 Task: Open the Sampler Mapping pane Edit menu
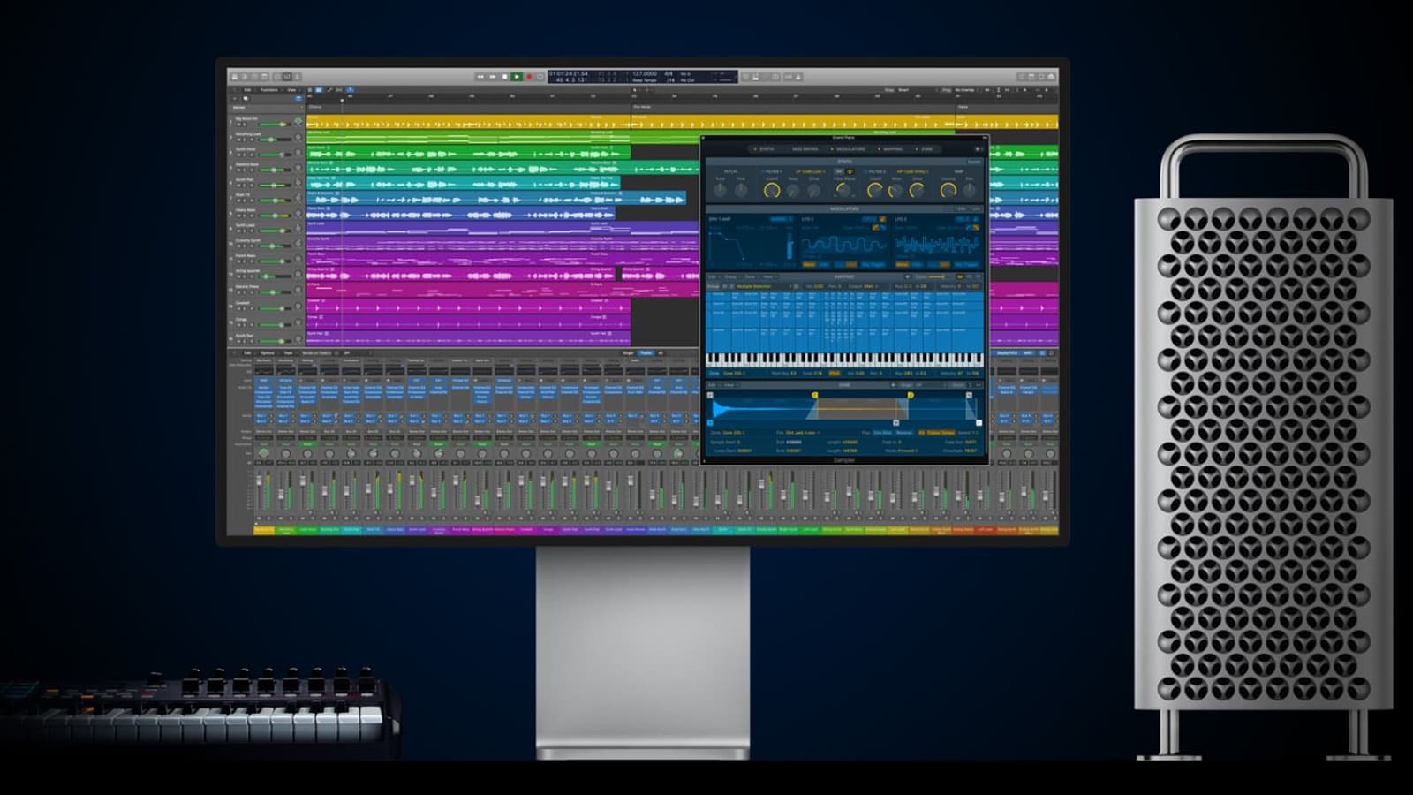[x=714, y=276]
